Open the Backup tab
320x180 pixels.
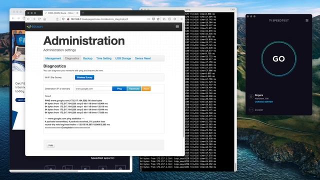coord(88,58)
